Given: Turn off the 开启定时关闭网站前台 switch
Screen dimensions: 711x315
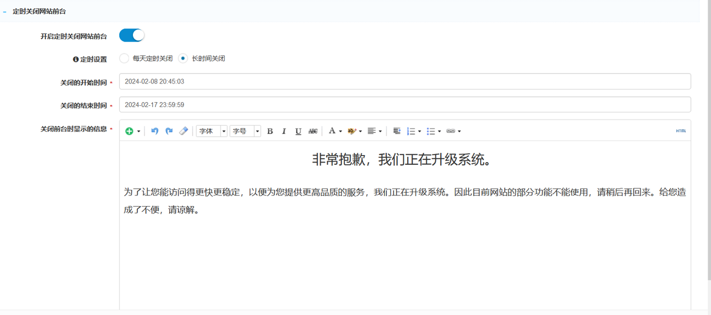Looking at the screenshot, I should point(131,35).
